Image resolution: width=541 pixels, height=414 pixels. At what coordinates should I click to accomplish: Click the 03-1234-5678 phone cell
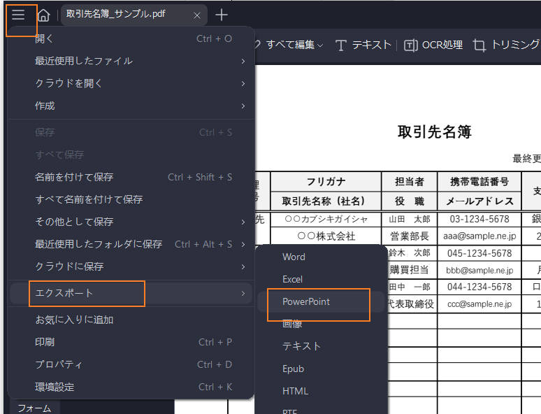(x=479, y=220)
